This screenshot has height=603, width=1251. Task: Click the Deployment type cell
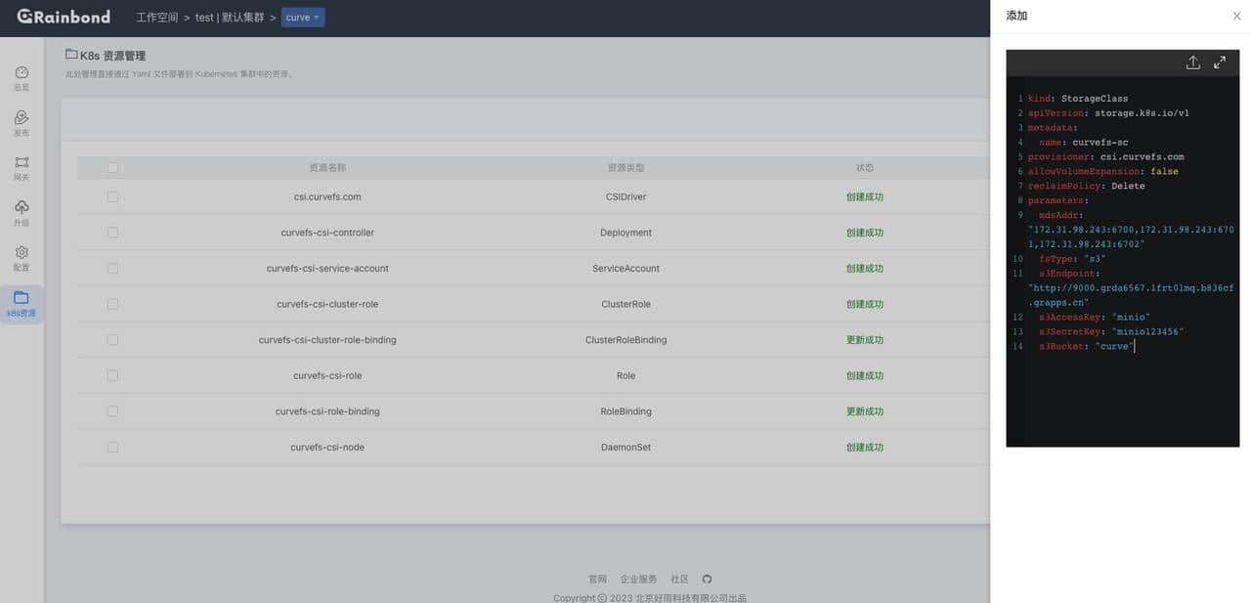(625, 233)
